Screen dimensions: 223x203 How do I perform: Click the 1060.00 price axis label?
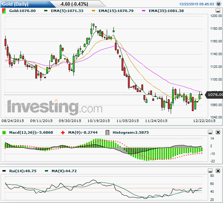pos(216,105)
